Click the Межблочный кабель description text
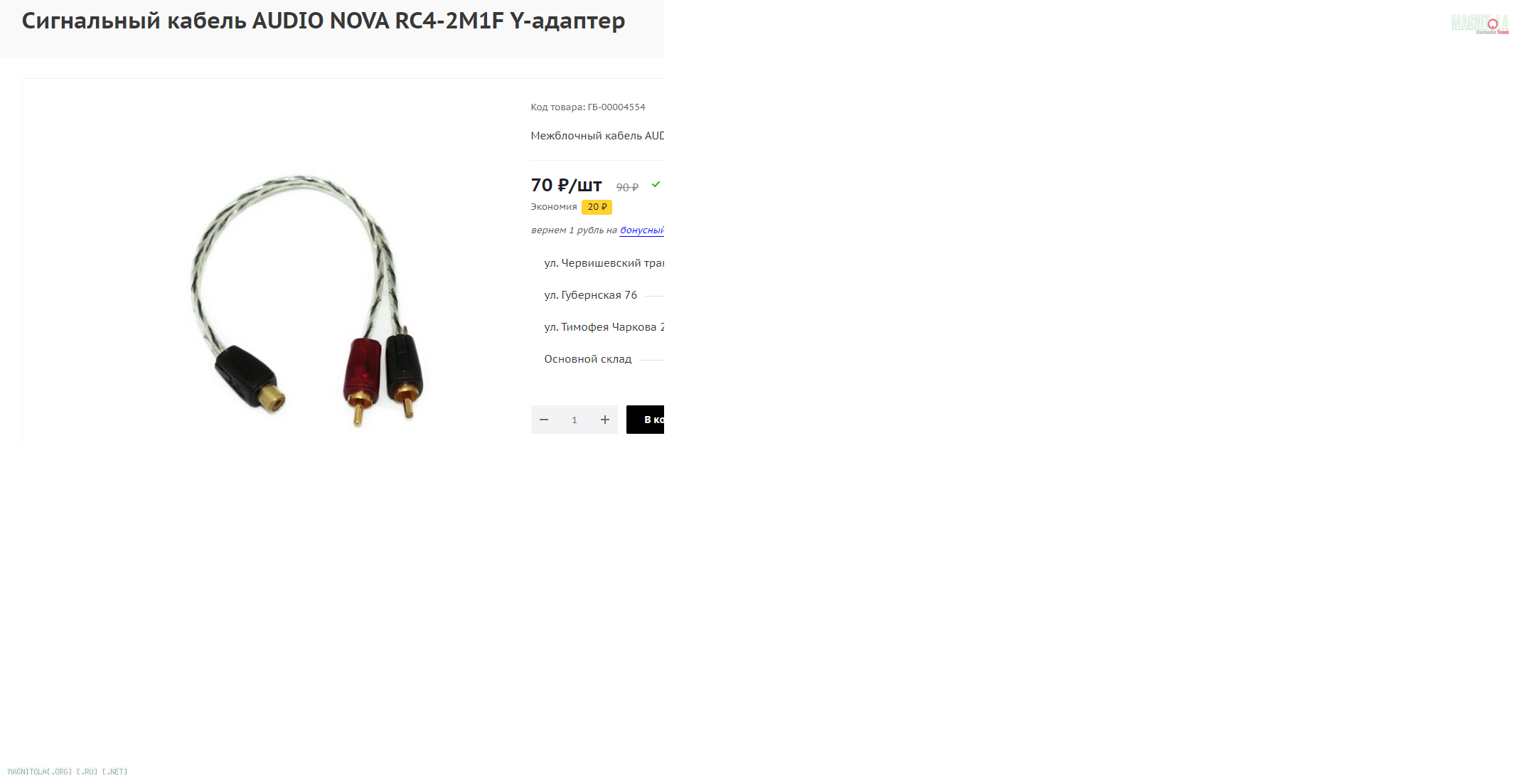The width and height of the screenshot is (1523, 778). point(597,136)
